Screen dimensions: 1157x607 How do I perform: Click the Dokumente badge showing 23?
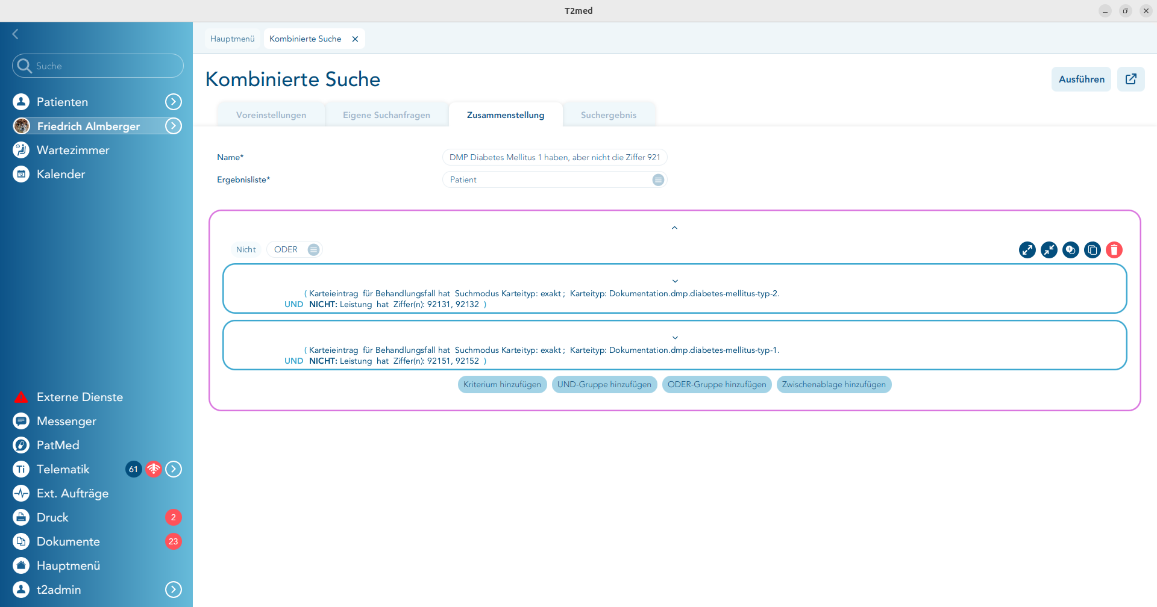(x=174, y=541)
